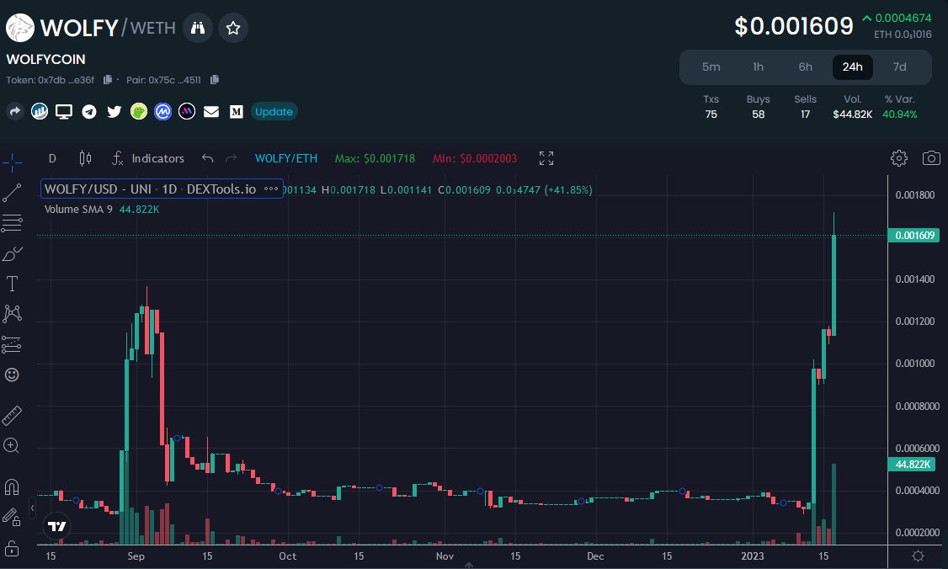Open chart settings gear
This screenshot has width=948, height=569.
pyautogui.click(x=899, y=158)
